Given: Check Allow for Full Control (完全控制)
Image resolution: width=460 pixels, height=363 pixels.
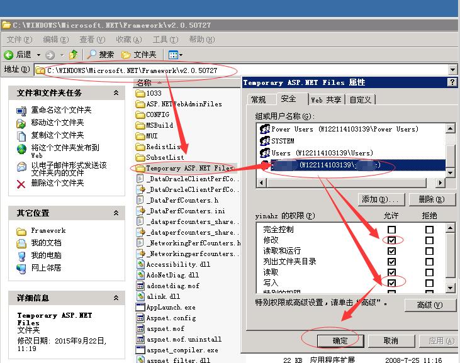Looking at the screenshot, I should pos(391,229).
